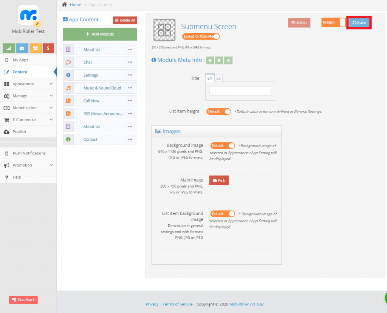Select the preview eye icon in Module Meta Info

click(228, 60)
